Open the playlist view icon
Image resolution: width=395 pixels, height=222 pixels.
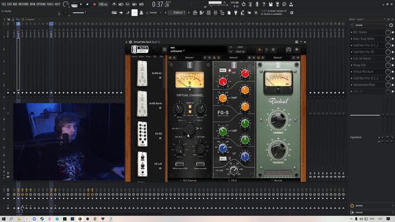195,12
